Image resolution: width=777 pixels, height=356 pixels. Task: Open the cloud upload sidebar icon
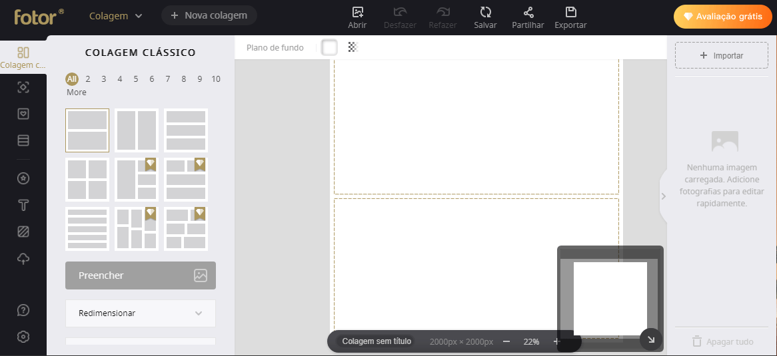pyautogui.click(x=23, y=258)
